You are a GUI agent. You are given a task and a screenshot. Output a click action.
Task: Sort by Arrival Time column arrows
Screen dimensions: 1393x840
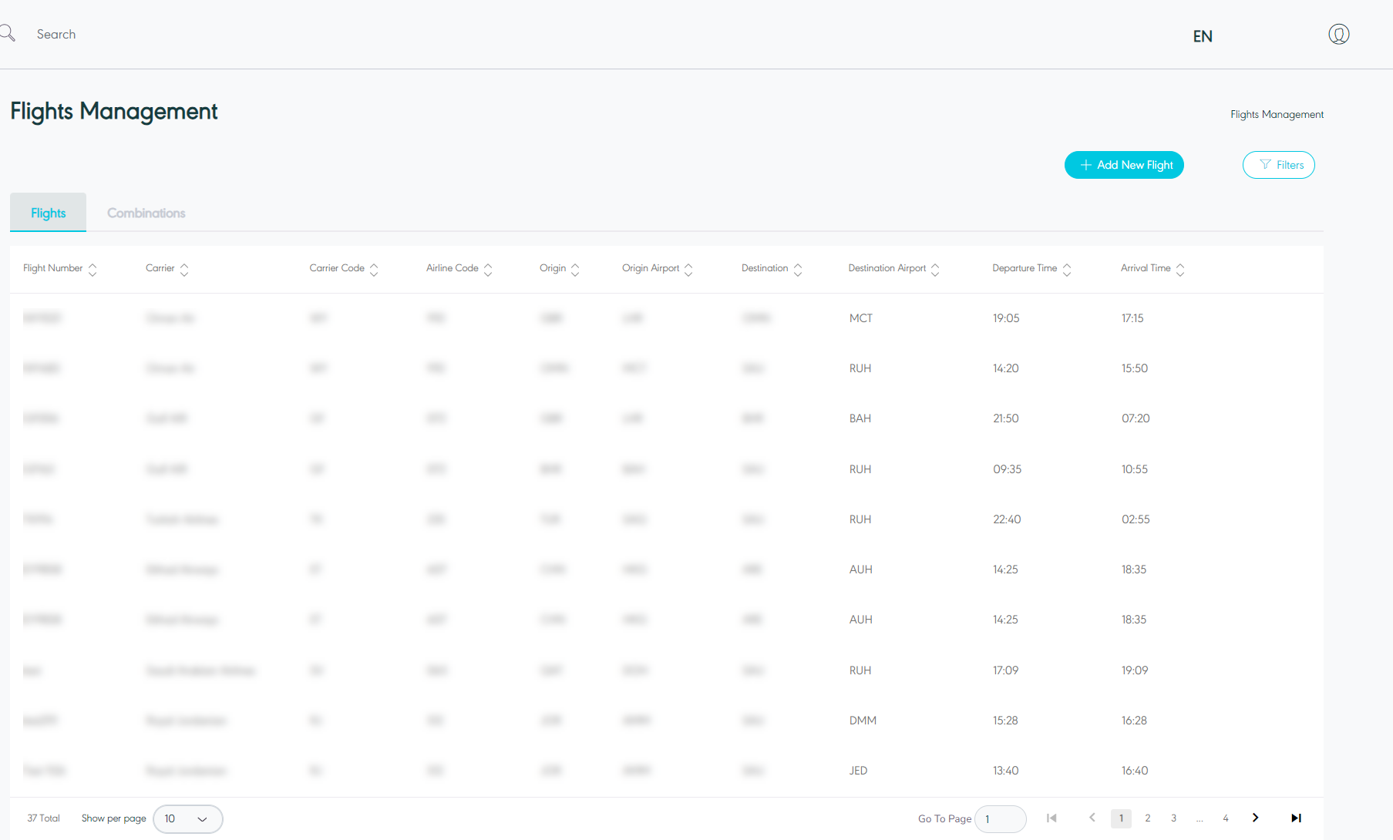tap(1180, 269)
